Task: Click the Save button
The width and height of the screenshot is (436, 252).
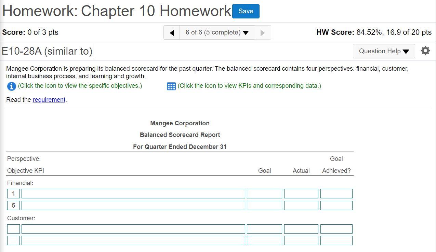Action: click(x=246, y=11)
